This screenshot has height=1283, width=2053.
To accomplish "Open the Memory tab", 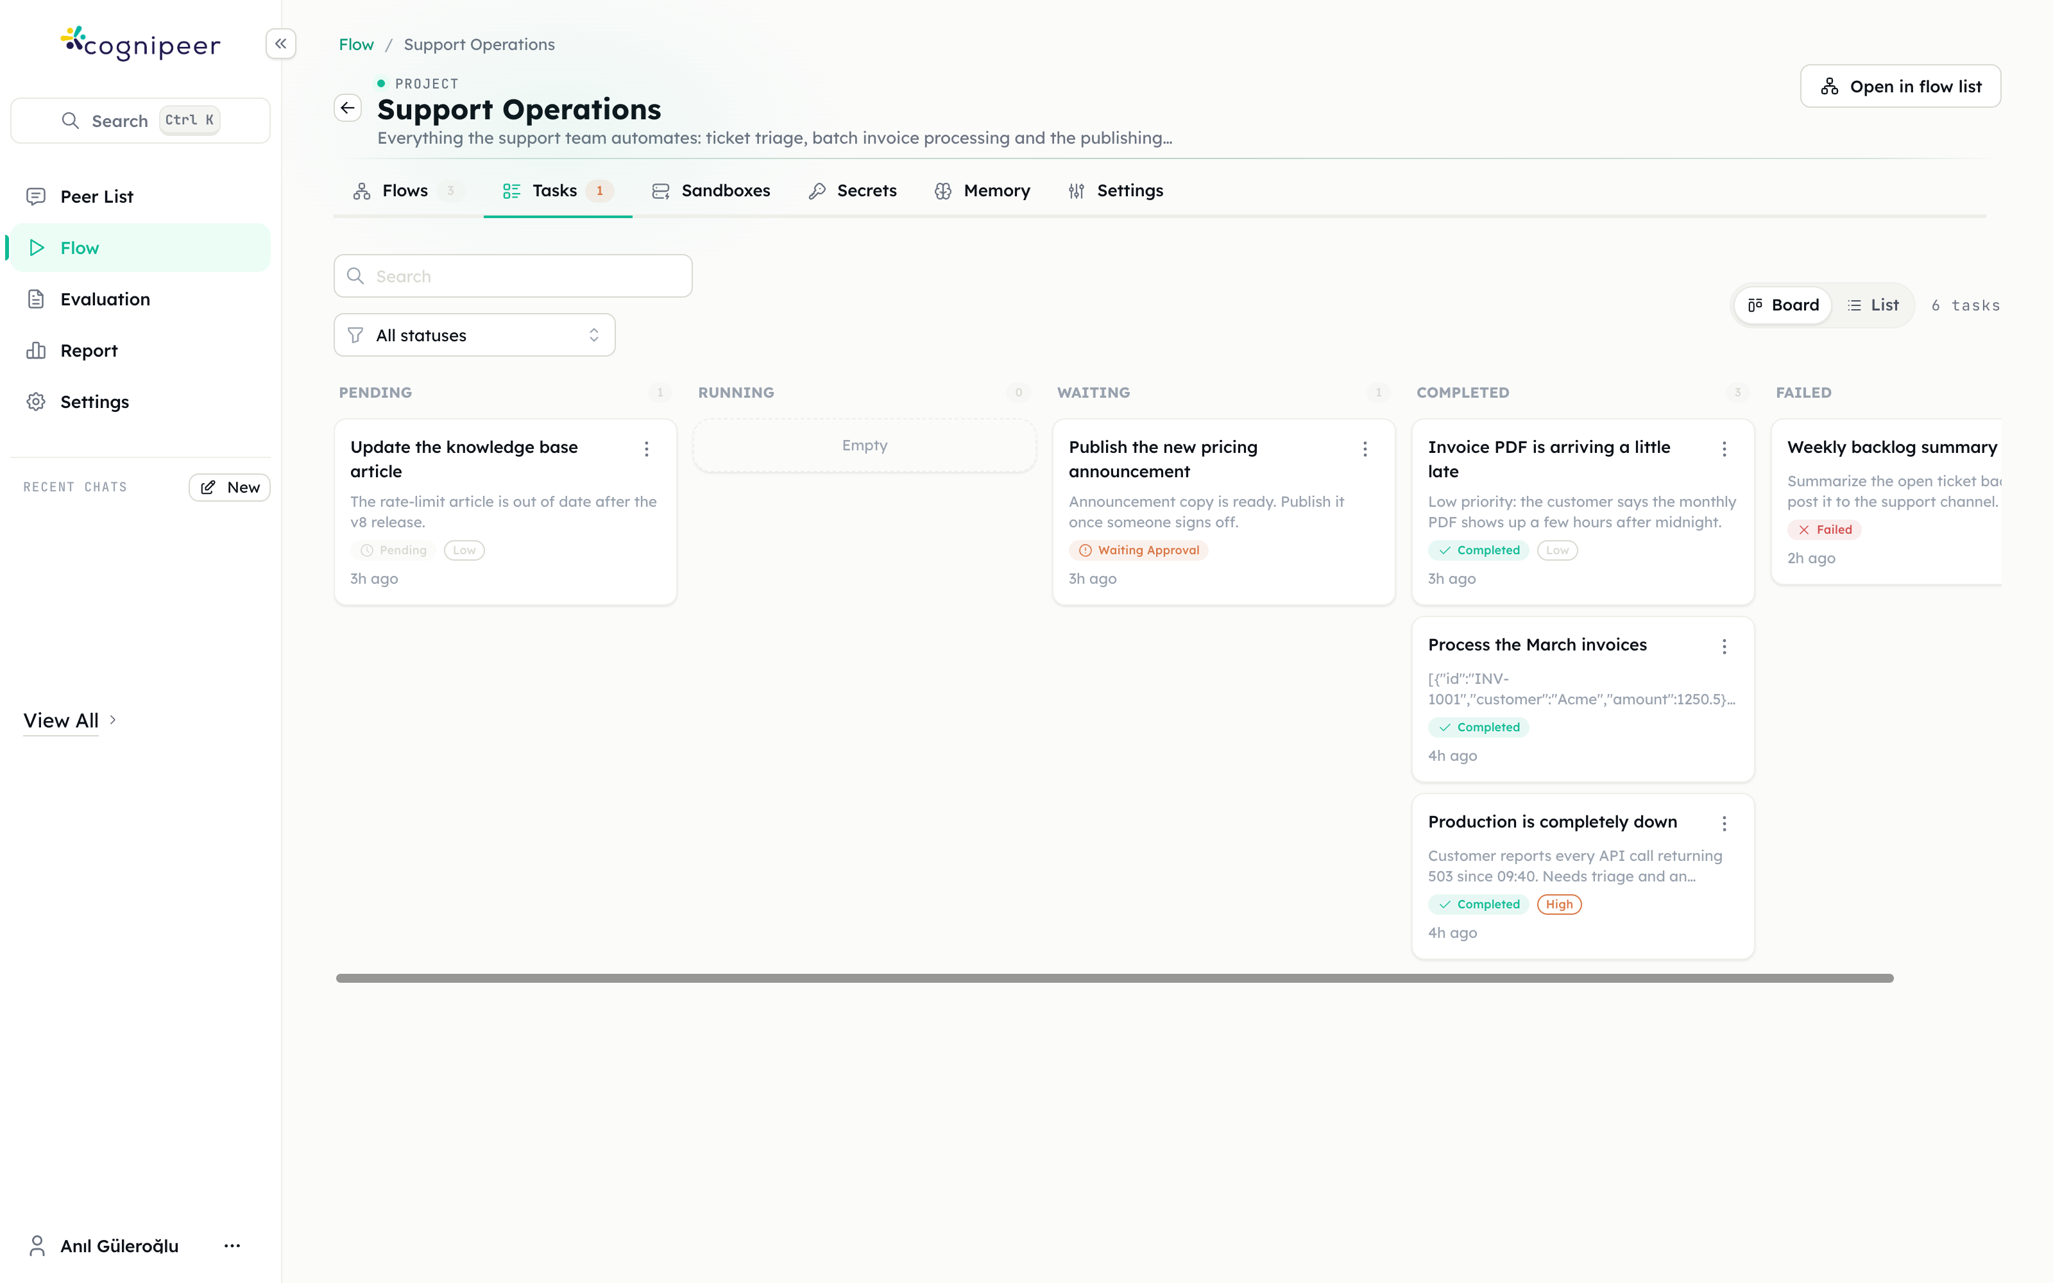I will point(982,191).
